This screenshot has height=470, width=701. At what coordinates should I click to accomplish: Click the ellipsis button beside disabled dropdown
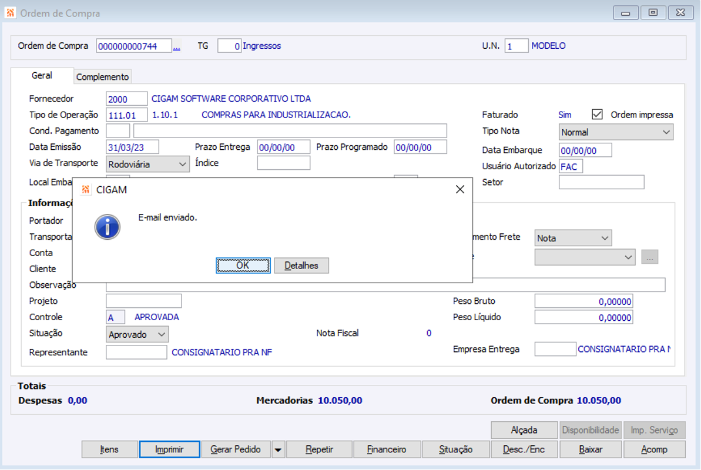pos(650,257)
